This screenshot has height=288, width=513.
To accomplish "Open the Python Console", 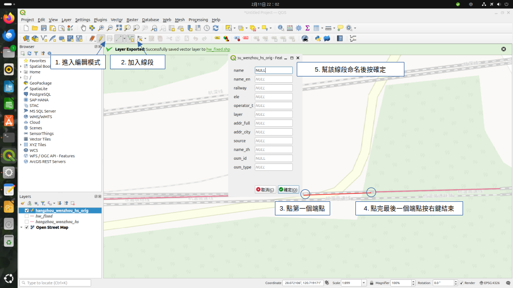I will (x=318, y=38).
